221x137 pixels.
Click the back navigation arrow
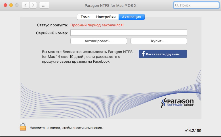26,5
